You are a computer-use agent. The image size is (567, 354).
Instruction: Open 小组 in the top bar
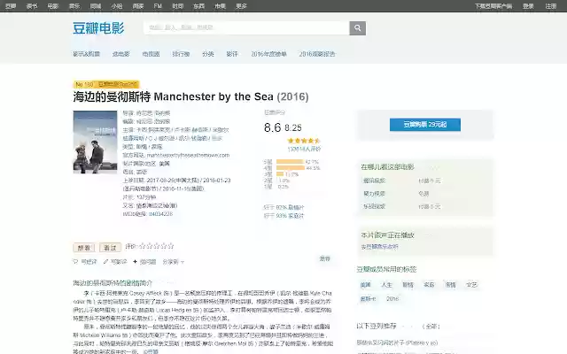click(116, 6)
